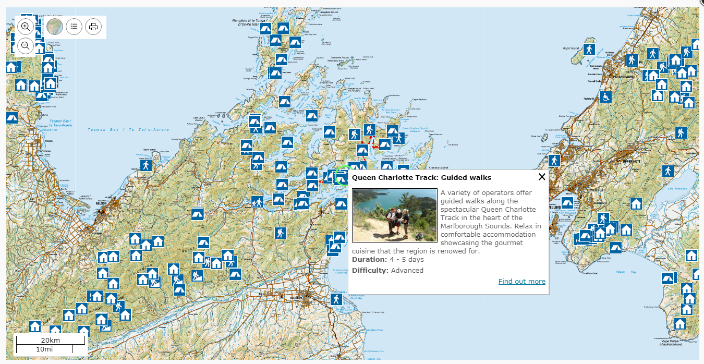Select the tramping icon east of Upper Hutt
The width and height of the screenshot is (704, 364).
[681, 133]
